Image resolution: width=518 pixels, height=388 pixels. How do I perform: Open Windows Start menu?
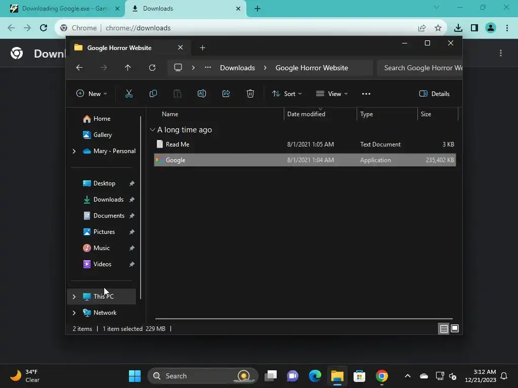point(135,376)
